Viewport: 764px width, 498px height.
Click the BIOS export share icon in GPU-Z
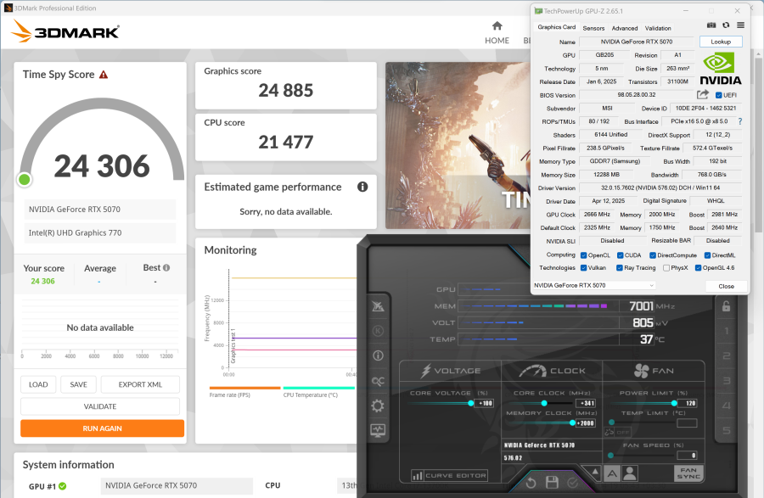click(703, 94)
